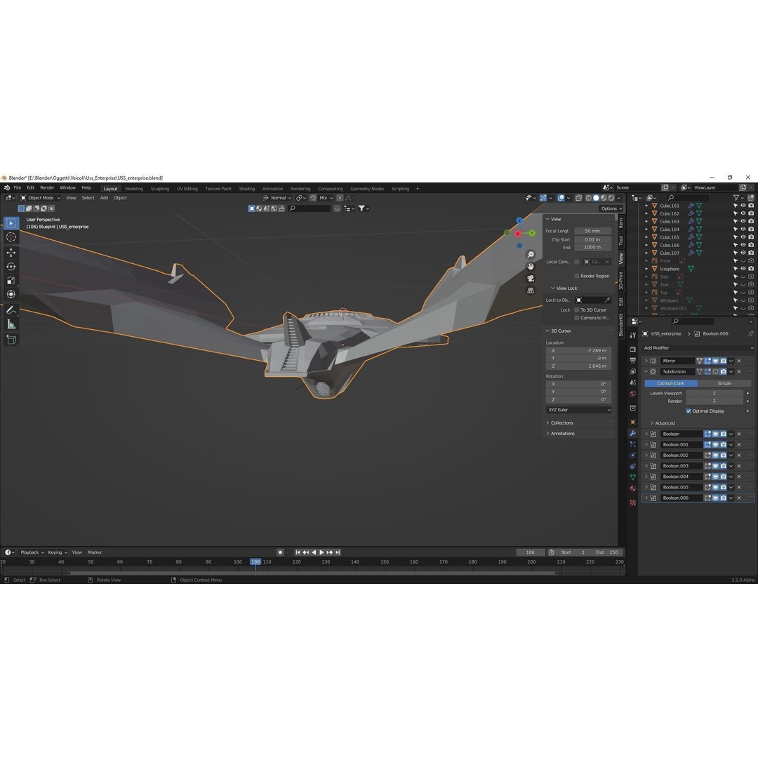Select the Scale tool
Viewport: 758px width, 758px height.
pyautogui.click(x=11, y=280)
